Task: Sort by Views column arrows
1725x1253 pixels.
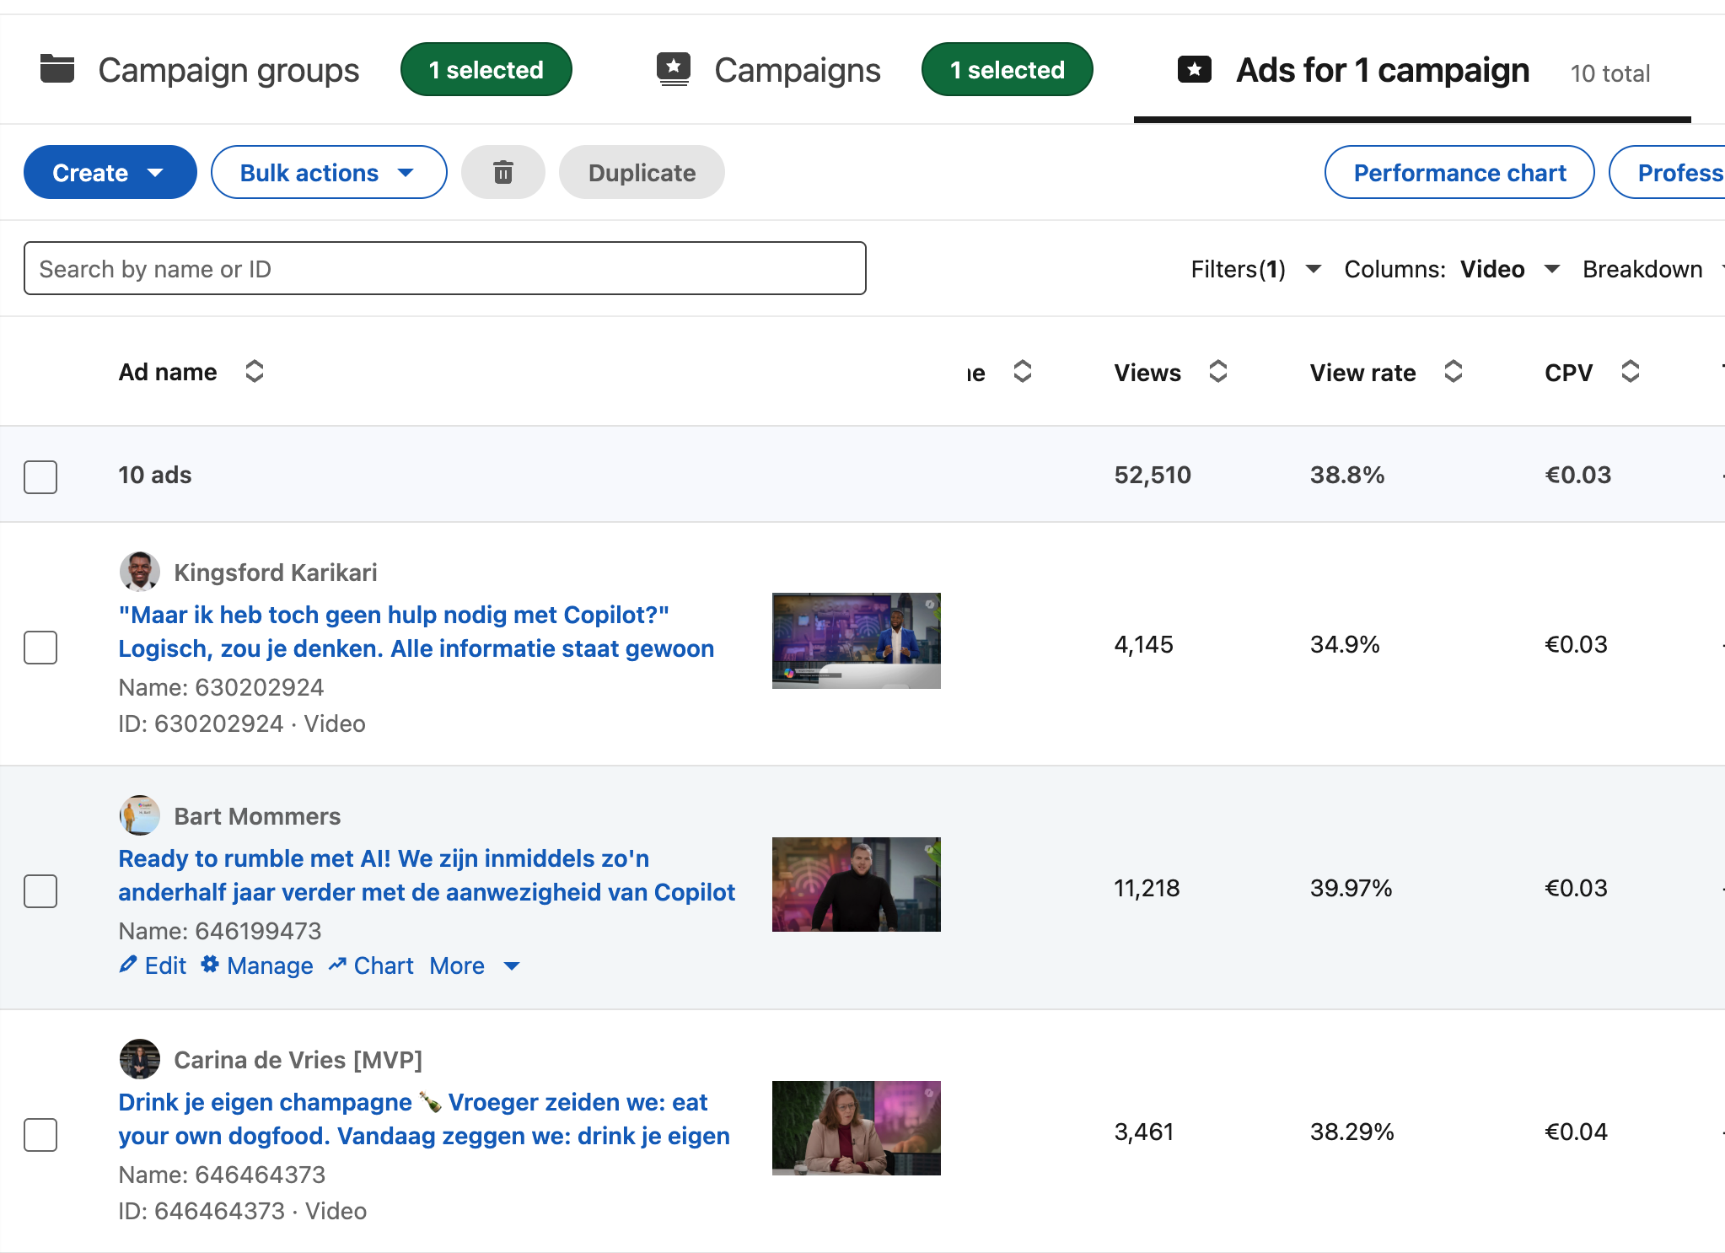Action: [1217, 372]
